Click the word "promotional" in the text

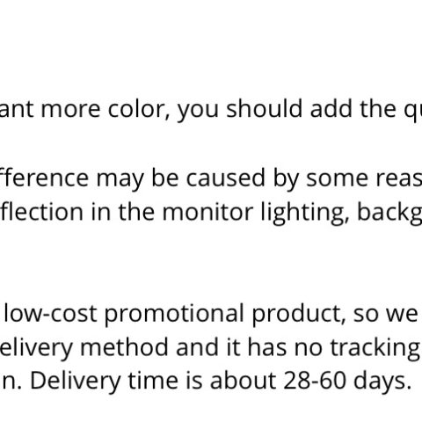coord(174,316)
